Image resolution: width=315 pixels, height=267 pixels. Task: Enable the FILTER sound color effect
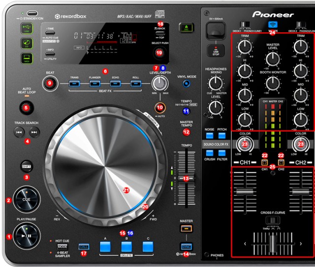[x=222, y=153]
